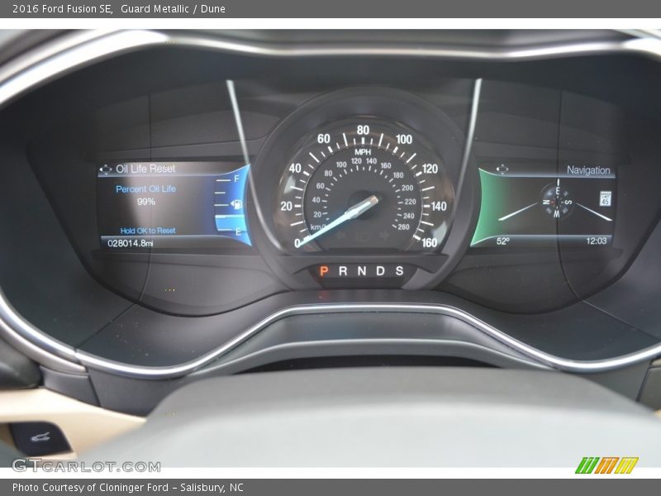Select the P gear indicator

[324, 271]
